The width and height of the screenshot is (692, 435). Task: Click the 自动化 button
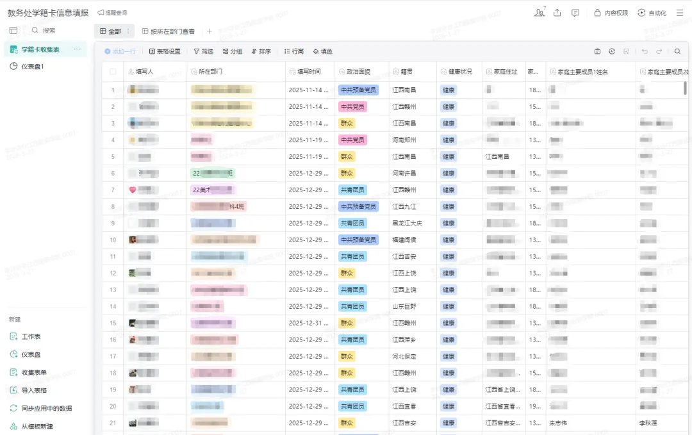[652, 13]
